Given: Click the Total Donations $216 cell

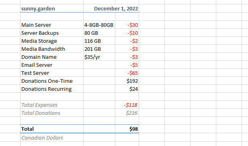Looking at the screenshot, I should pyautogui.click(x=127, y=113).
